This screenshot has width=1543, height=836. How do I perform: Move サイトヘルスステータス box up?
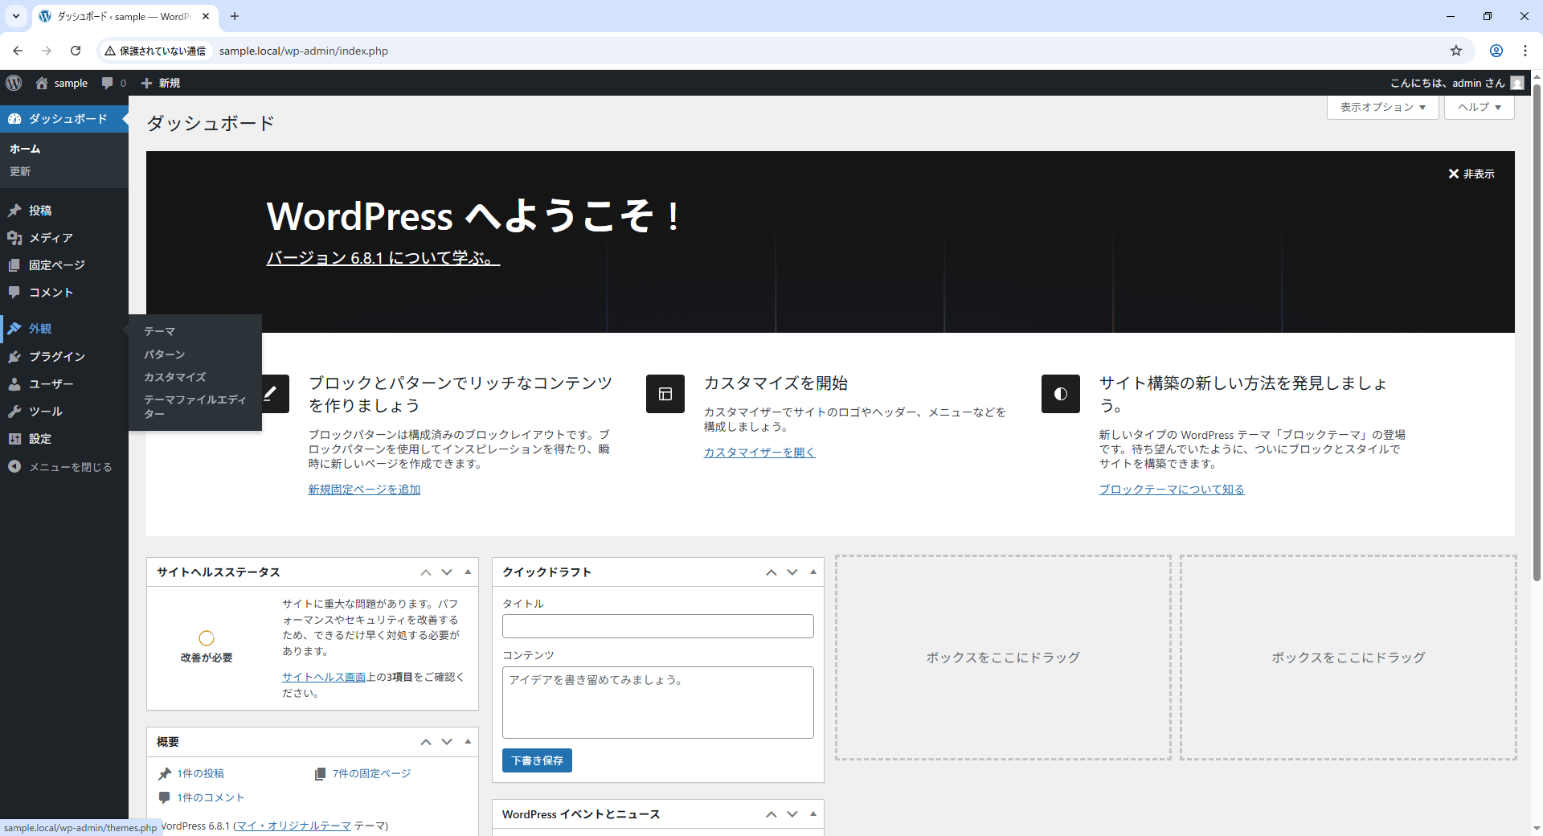click(426, 572)
